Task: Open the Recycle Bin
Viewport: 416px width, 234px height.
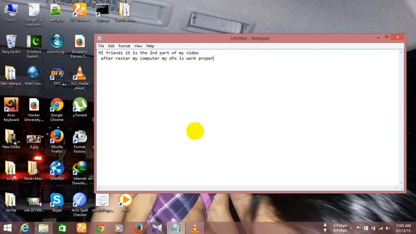Action: point(11,44)
